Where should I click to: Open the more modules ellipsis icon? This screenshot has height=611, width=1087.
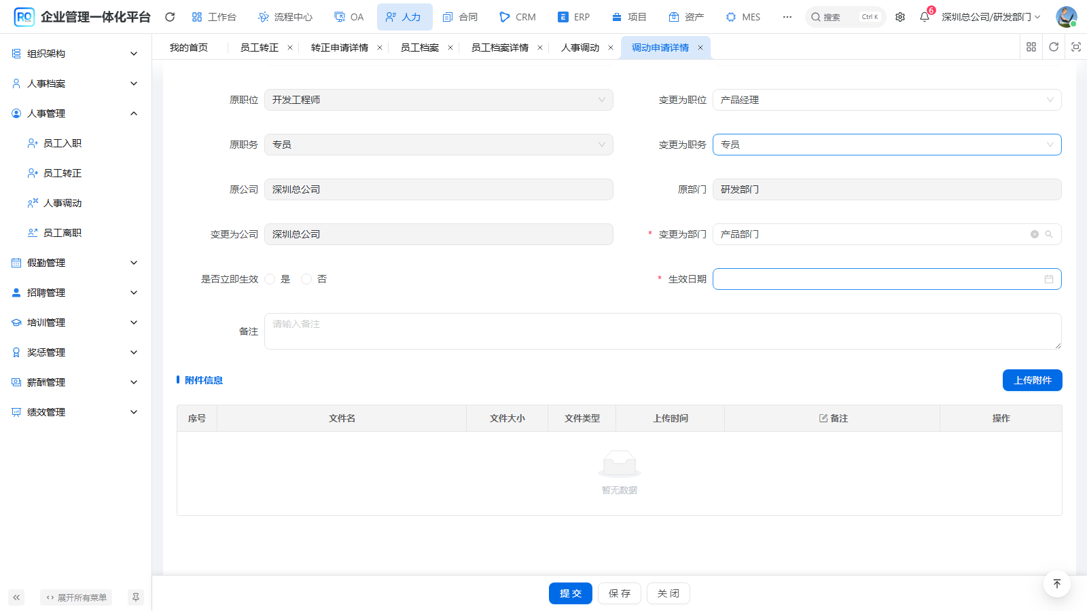coord(787,17)
